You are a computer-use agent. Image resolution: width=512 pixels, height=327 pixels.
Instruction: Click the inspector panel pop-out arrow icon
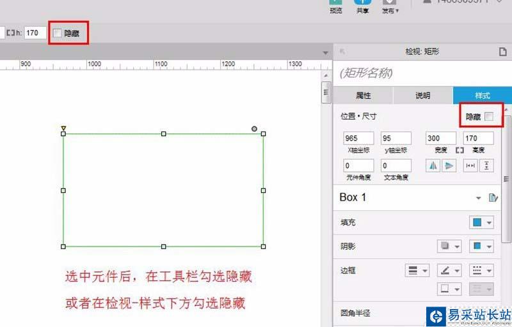(342, 52)
